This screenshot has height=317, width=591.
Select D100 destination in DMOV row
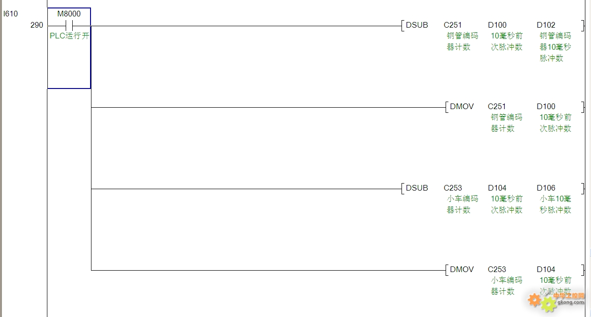tap(546, 107)
